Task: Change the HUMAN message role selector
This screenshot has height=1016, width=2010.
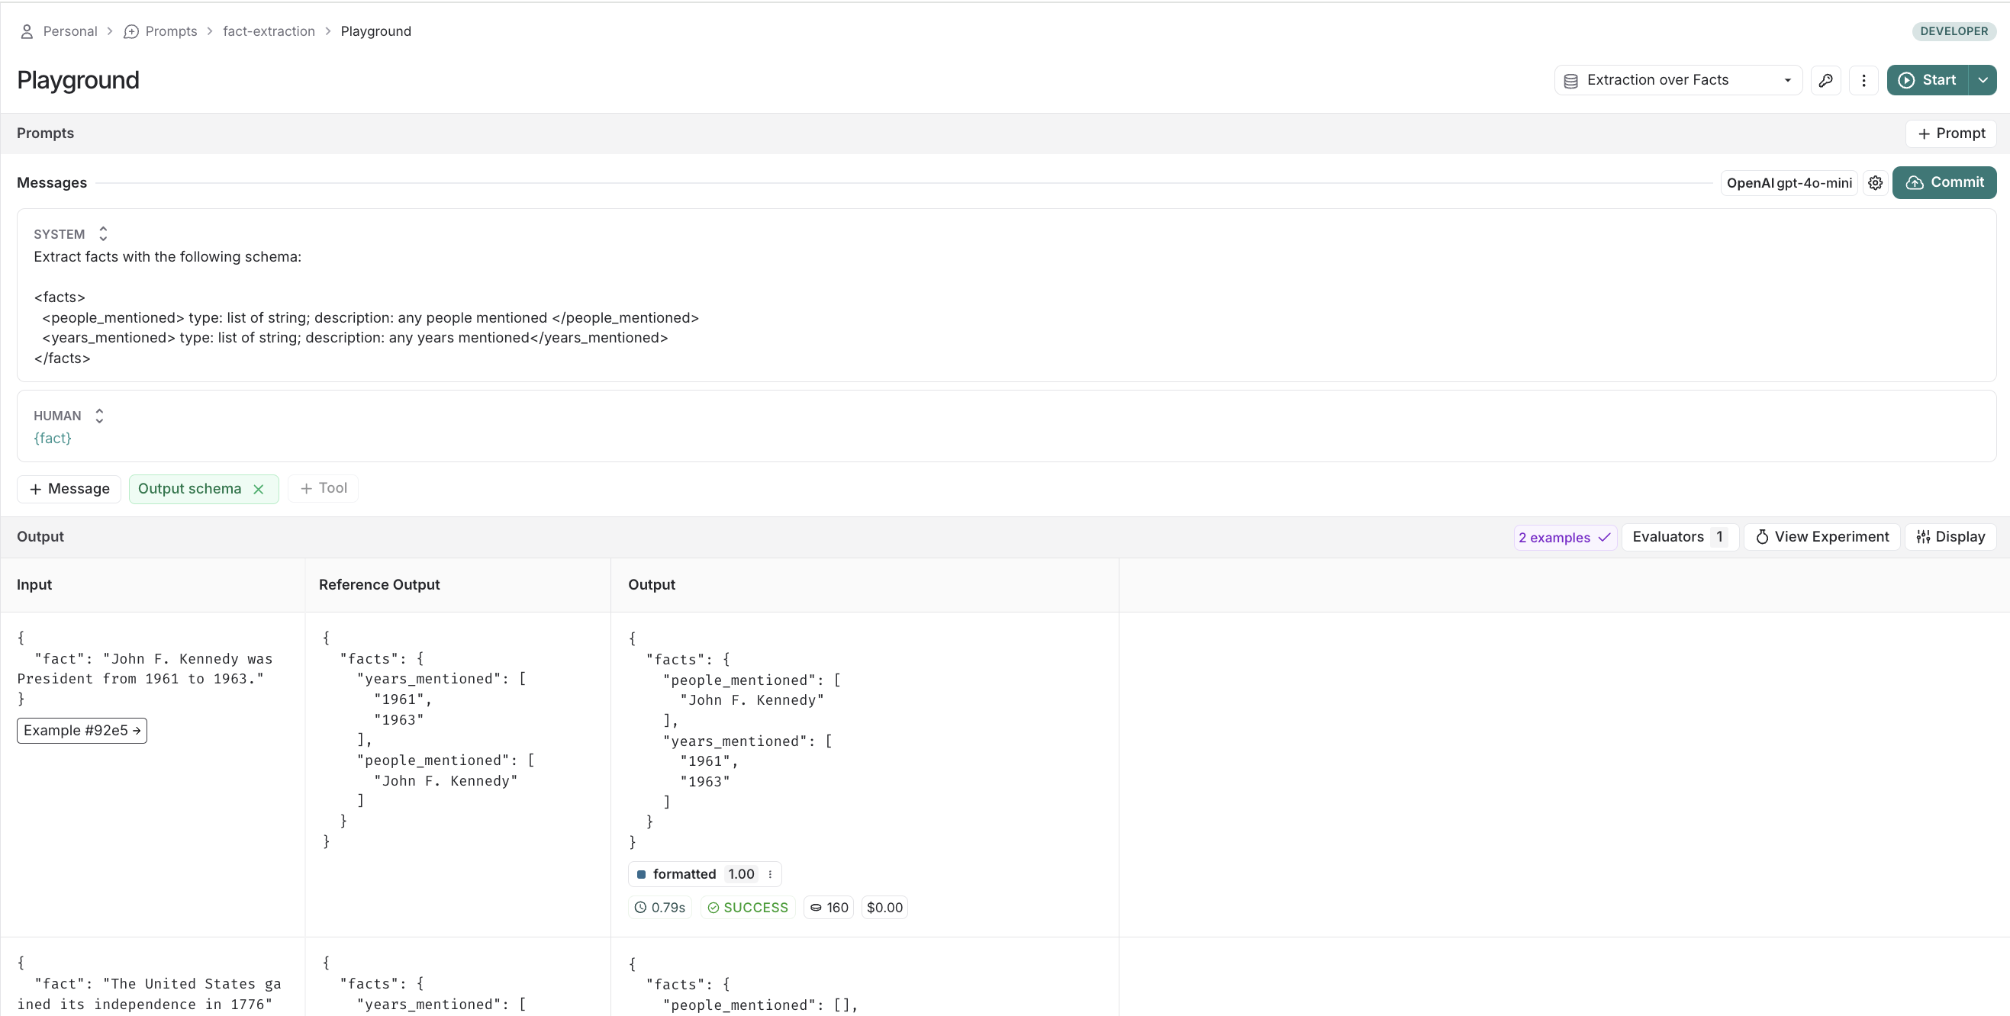Action: tap(99, 416)
